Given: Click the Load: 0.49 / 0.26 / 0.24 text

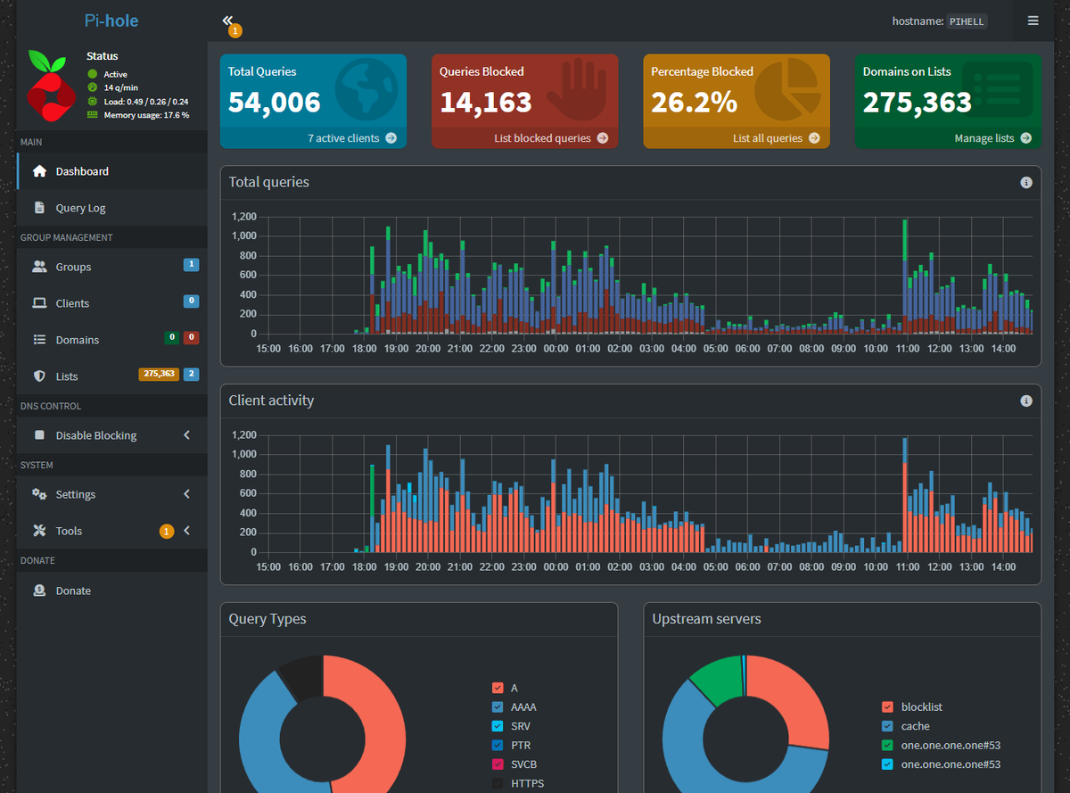Looking at the screenshot, I should click(x=147, y=102).
